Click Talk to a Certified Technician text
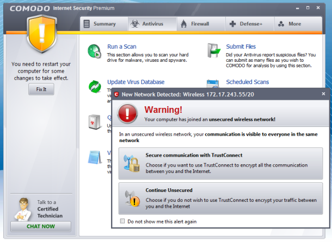The image size is (332, 243). click(x=50, y=209)
